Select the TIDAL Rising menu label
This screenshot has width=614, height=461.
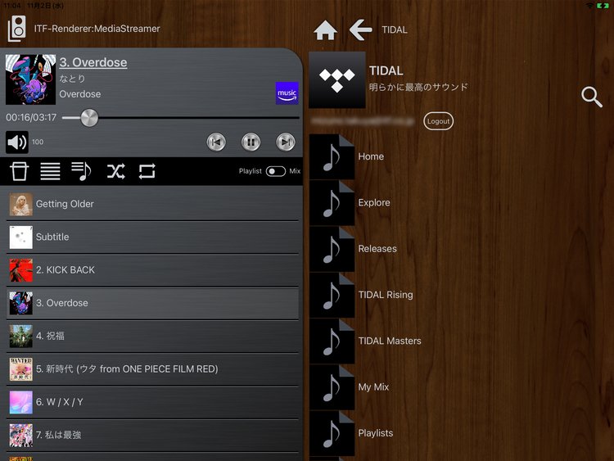386,295
